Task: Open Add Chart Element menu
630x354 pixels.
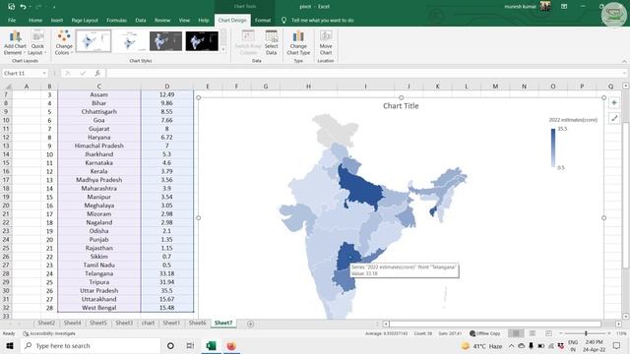Action: (15, 43)
